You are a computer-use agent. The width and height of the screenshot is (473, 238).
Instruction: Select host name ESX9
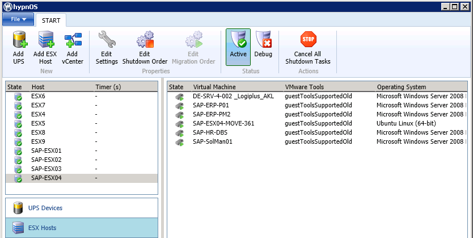(x=38, y=141)
